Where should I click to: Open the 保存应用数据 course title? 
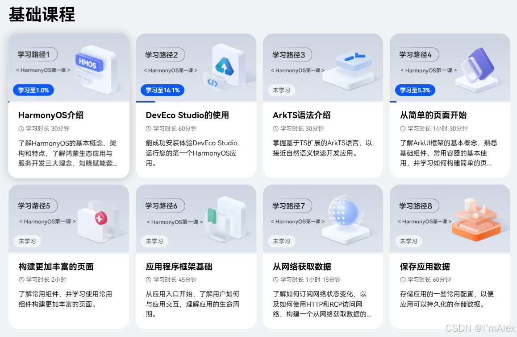pos(425,267)
